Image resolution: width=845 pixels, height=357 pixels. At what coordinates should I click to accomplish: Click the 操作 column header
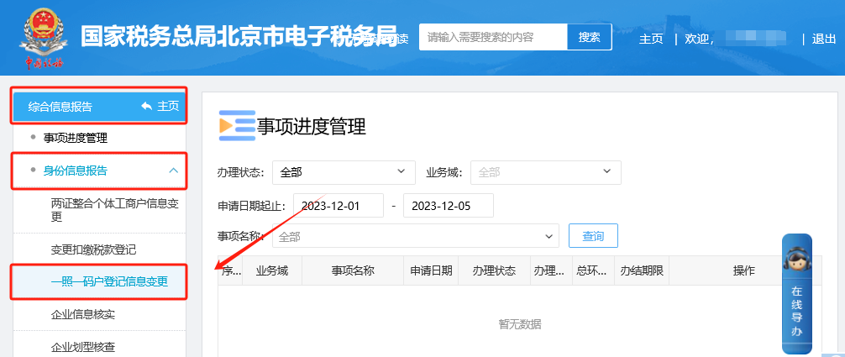pyautogui.click(x=743, y=270)
